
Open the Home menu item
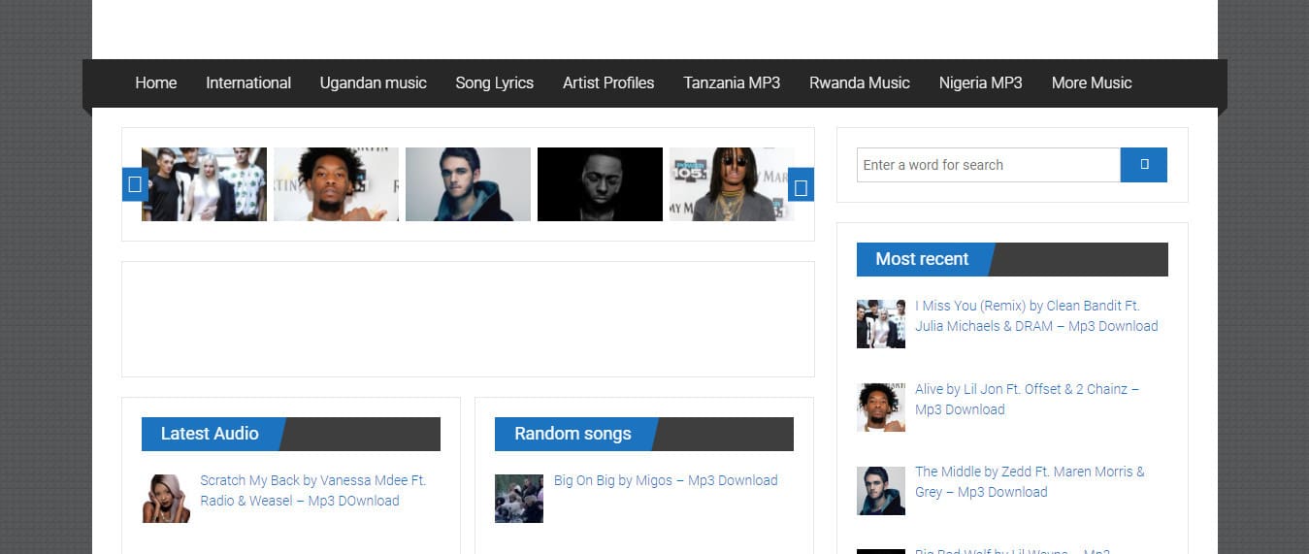click(155, 83)
